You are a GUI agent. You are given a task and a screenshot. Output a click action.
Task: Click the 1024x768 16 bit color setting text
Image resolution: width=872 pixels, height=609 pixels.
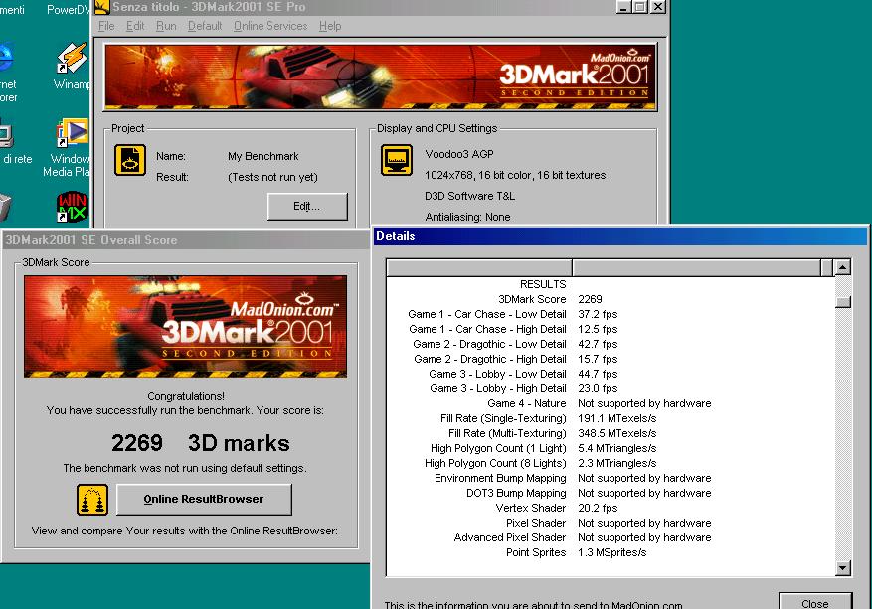click(x=515, y=175)
